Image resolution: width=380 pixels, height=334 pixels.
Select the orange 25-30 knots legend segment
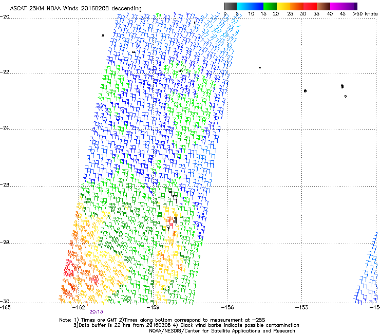pos(297,6)
